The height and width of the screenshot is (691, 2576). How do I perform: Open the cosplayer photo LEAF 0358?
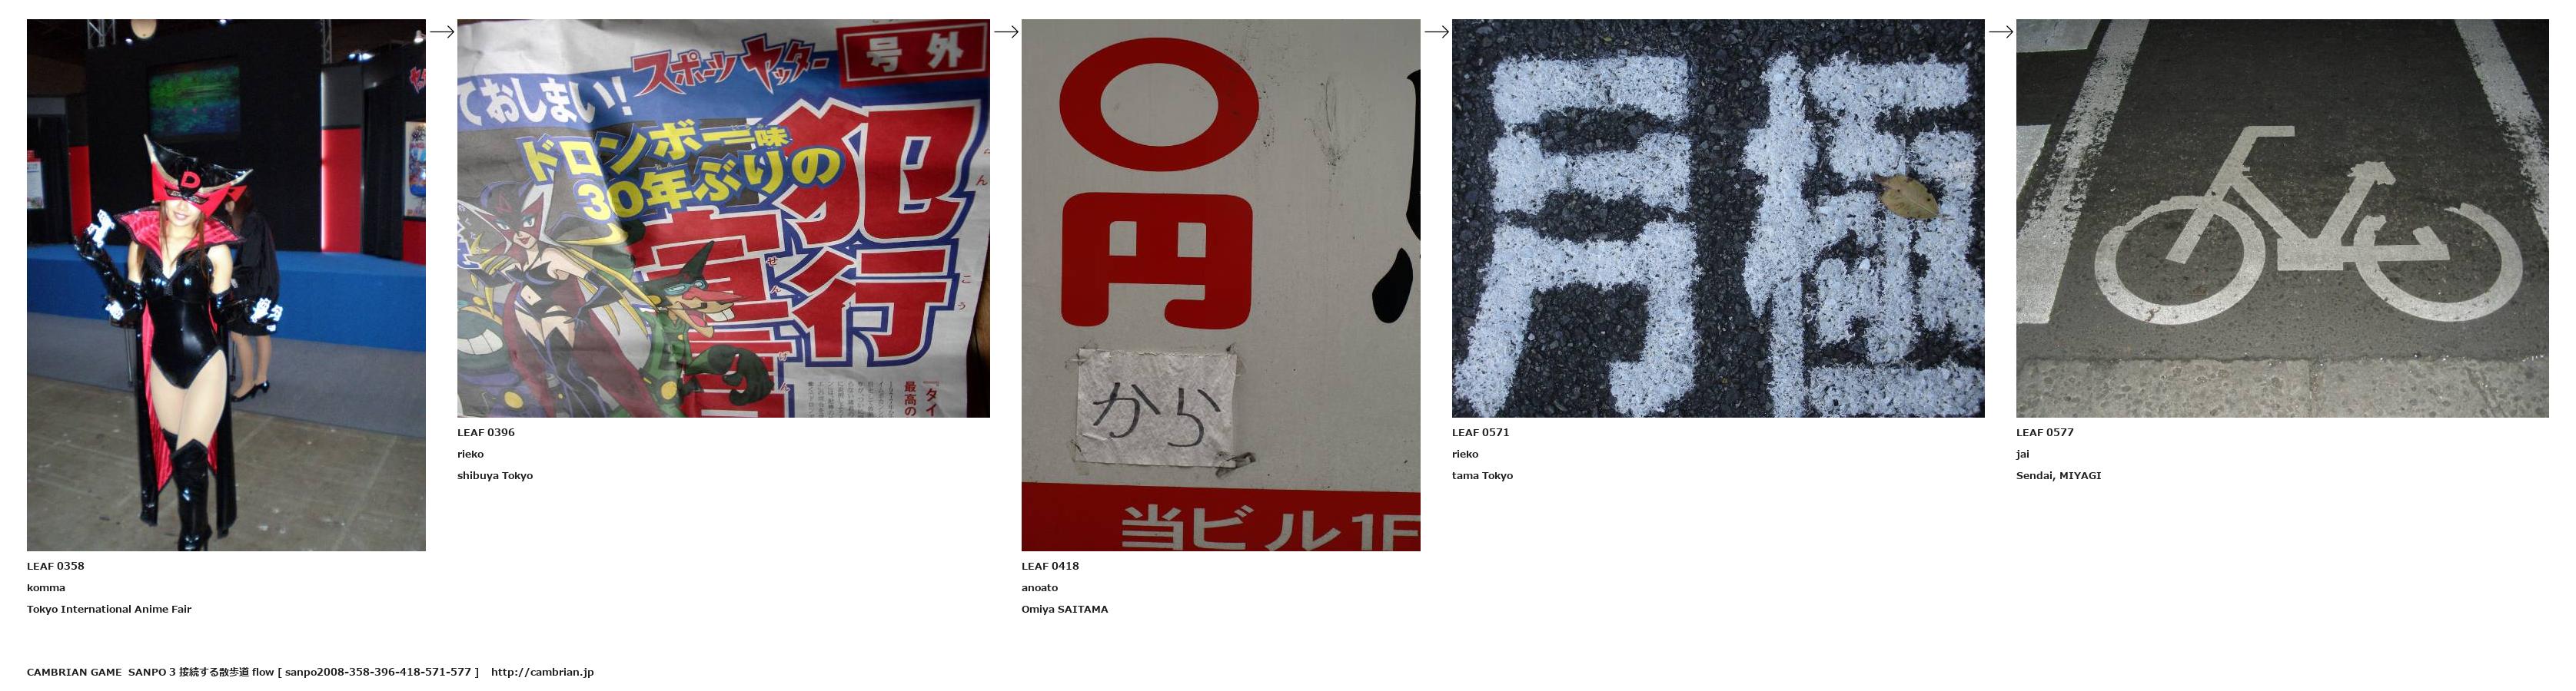(x=226, y=285)
